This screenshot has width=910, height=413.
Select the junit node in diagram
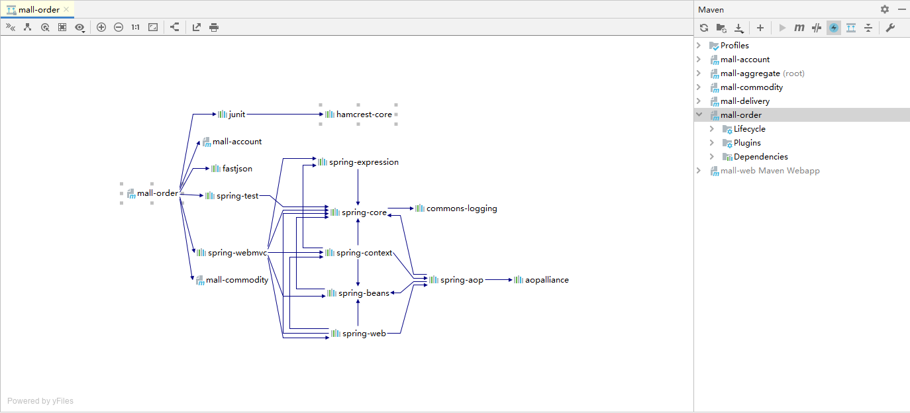[x=232, y=115]
